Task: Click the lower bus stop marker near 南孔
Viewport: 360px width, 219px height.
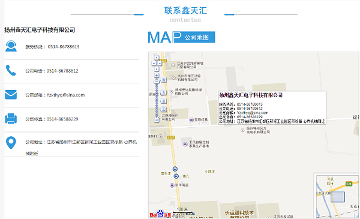Action: point(176,176)
